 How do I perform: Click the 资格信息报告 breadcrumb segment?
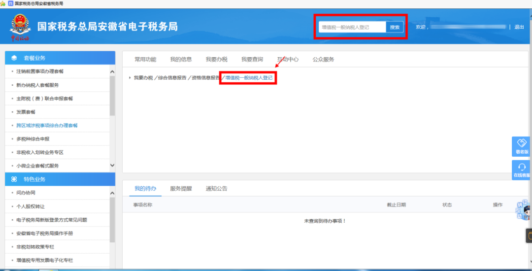205,78
